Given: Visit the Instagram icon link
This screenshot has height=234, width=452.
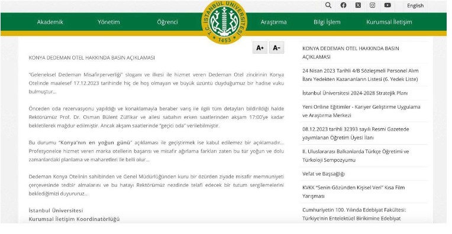Looking at the screenshot, I should point(373,5).
